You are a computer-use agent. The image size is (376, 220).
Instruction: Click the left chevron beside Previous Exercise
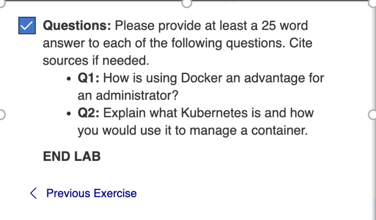(x=34, y=193)
